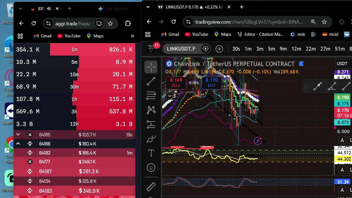352x198 pixels.
Task: Toggle auto scale A on 51.39 indicator pane
Action: click(342, 190)
